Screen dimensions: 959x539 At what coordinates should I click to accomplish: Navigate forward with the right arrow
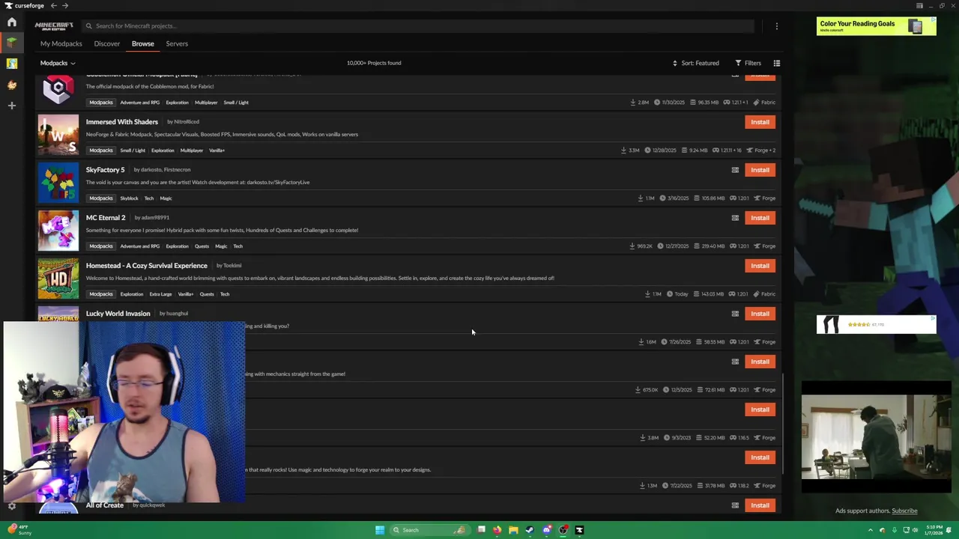click(65, 6)
